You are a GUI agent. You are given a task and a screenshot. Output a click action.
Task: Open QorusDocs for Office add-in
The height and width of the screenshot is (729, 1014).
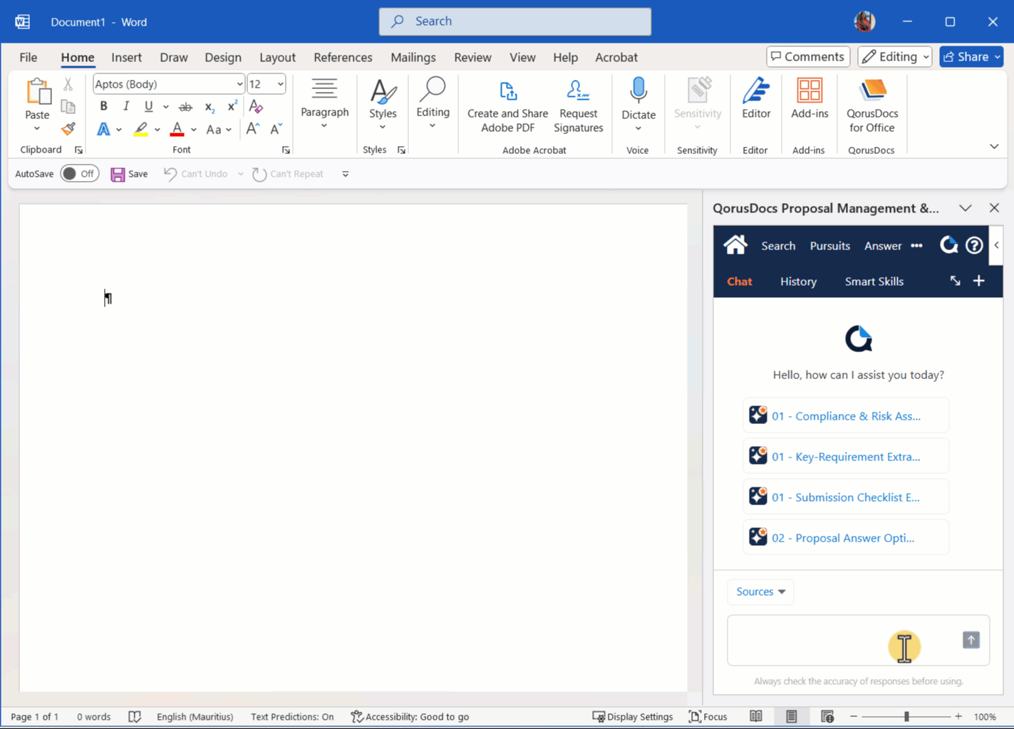871,105
